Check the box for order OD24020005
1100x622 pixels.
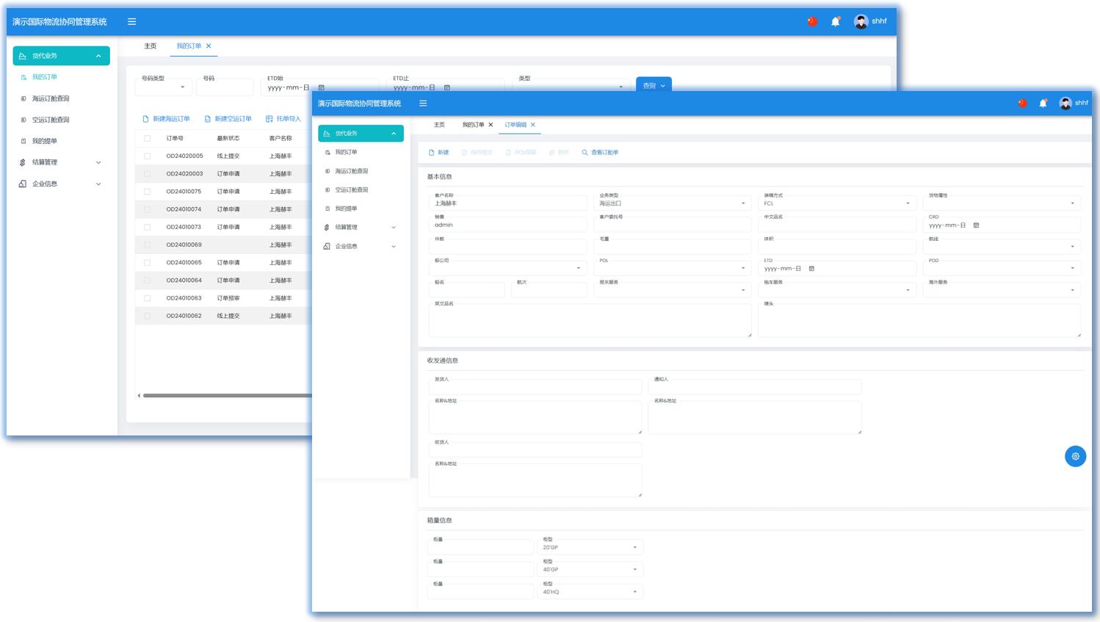[148, 156]
